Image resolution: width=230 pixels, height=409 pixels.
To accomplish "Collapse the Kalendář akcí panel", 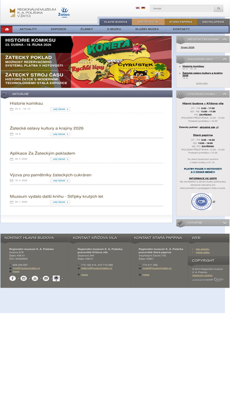I will 224,59.
